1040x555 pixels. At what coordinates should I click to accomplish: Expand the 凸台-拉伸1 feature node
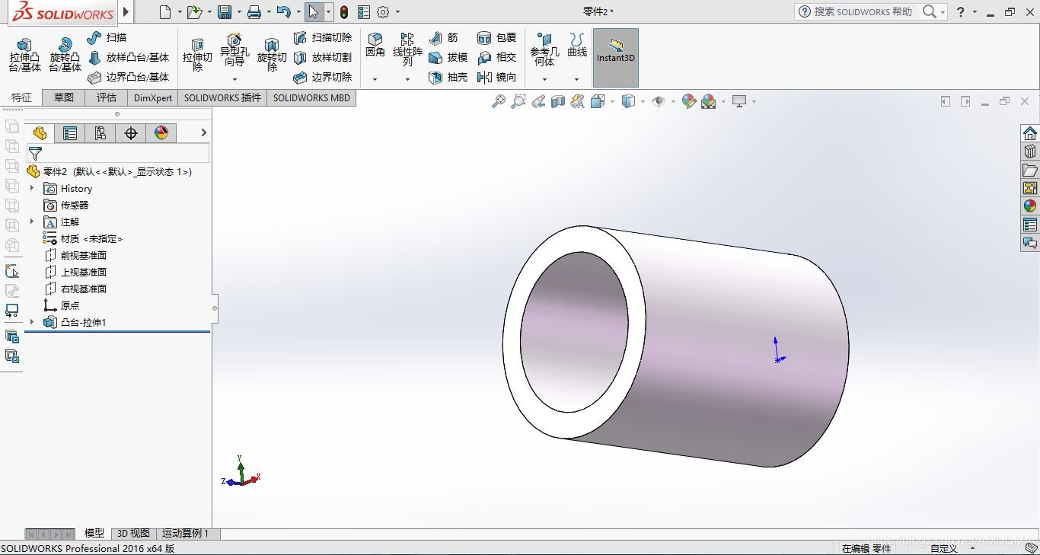(32, 322)
